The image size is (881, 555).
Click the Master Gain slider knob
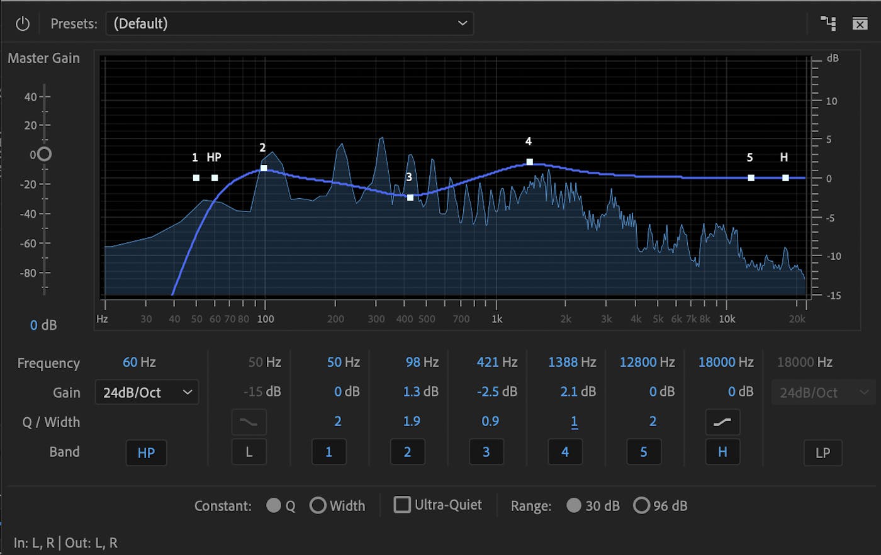point(43,154)
